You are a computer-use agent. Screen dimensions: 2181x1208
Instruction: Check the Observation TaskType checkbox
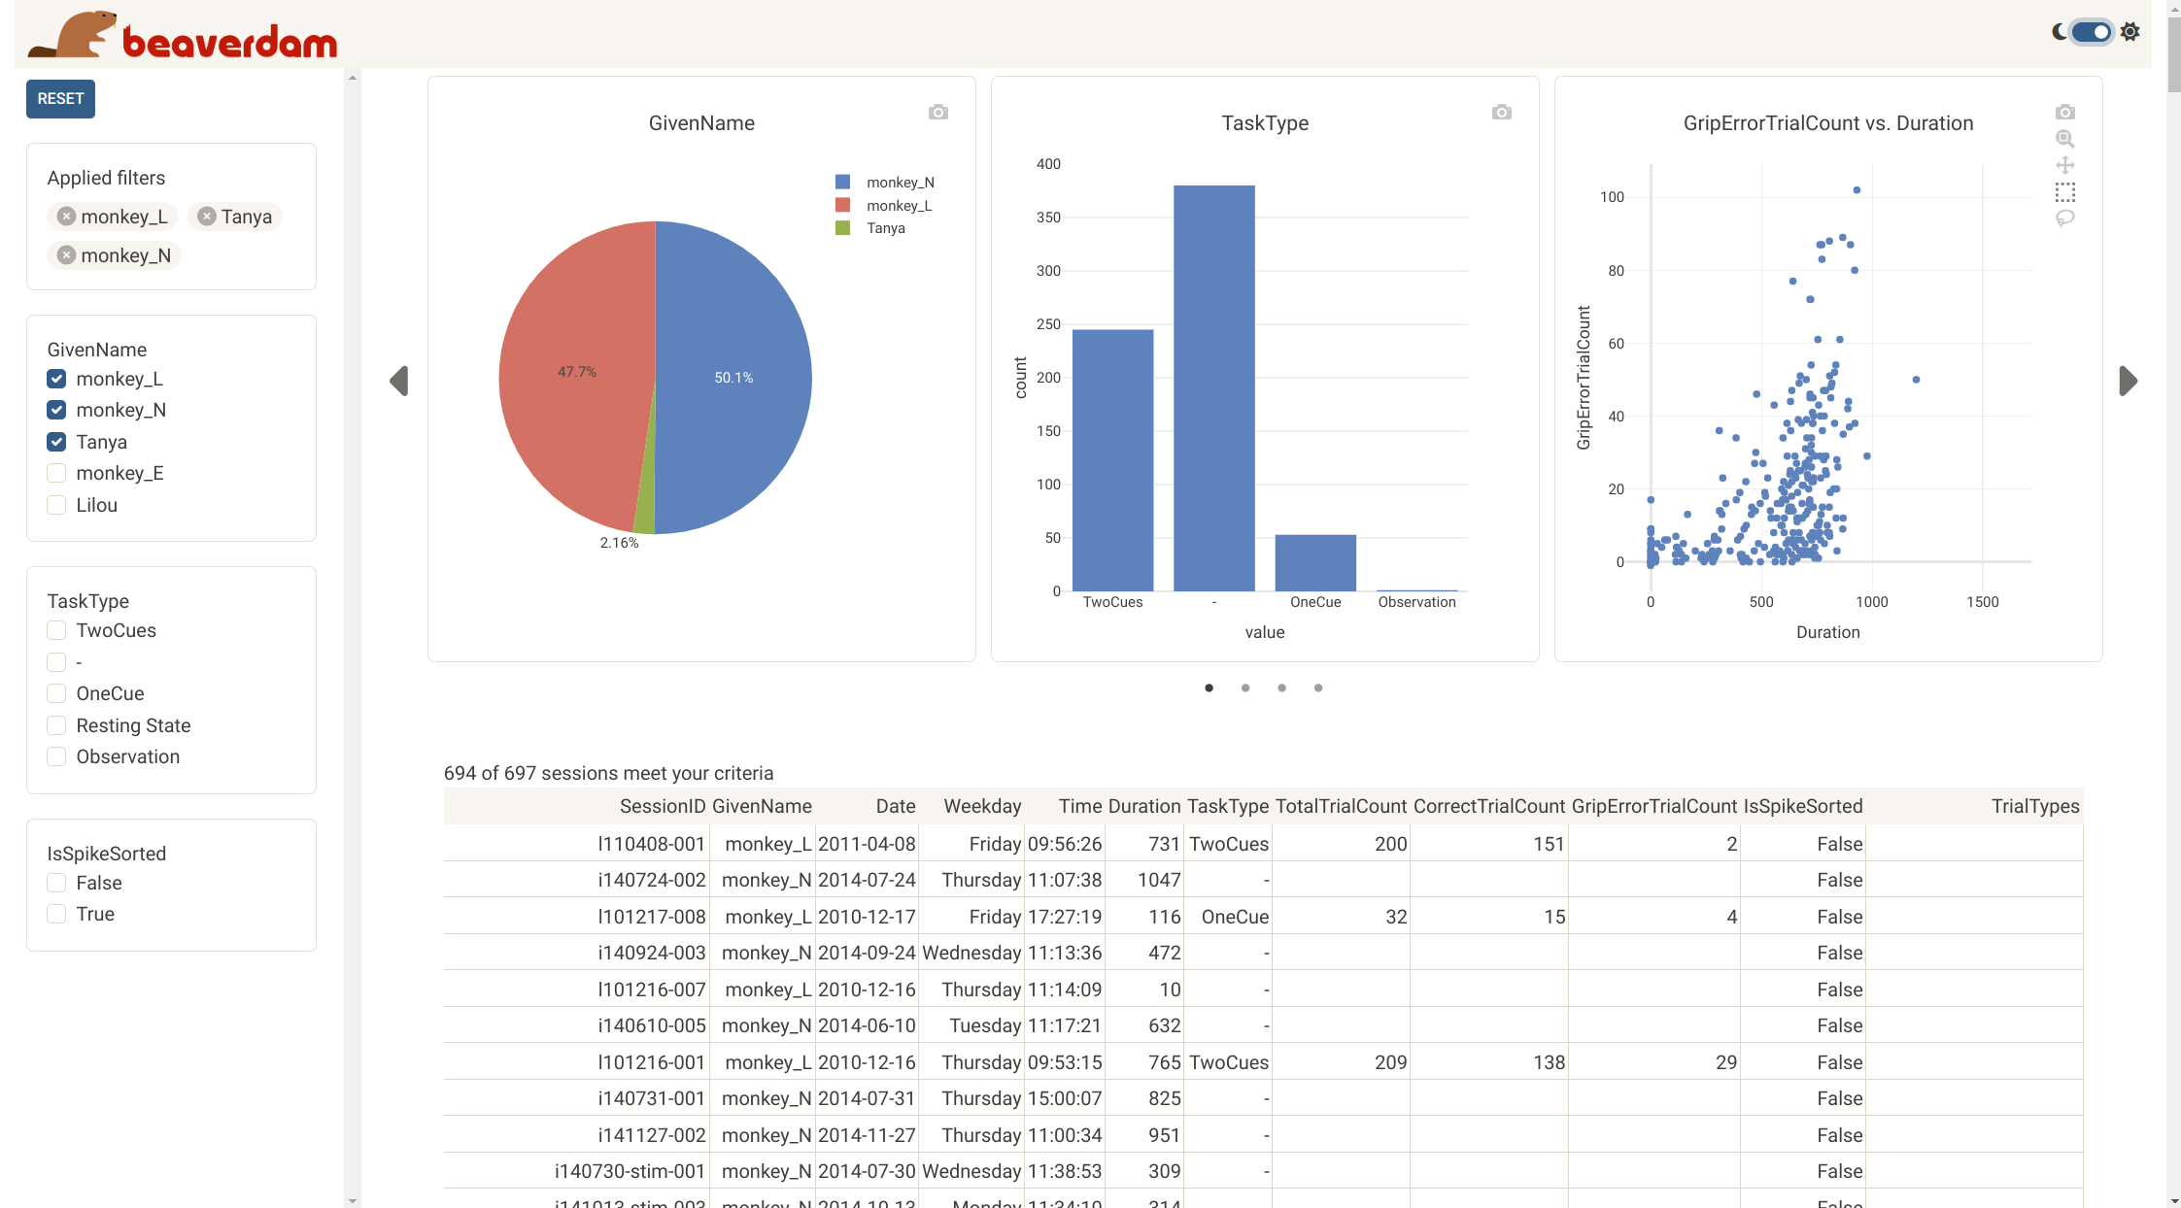point(56,756)
